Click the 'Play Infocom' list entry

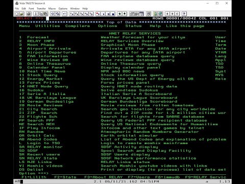43,128
